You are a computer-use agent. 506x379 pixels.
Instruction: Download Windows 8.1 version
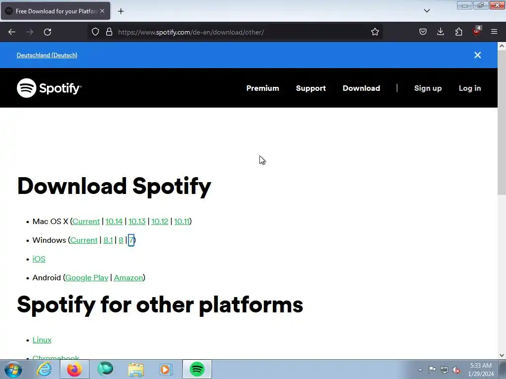tap(108, 240)
